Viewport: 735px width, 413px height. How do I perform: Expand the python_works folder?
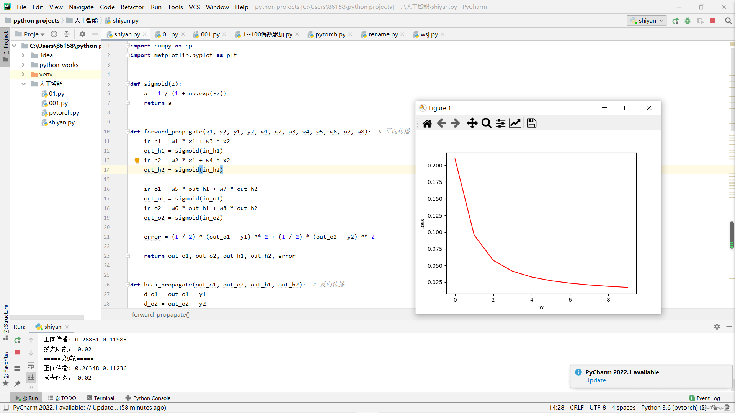(23, 65)
